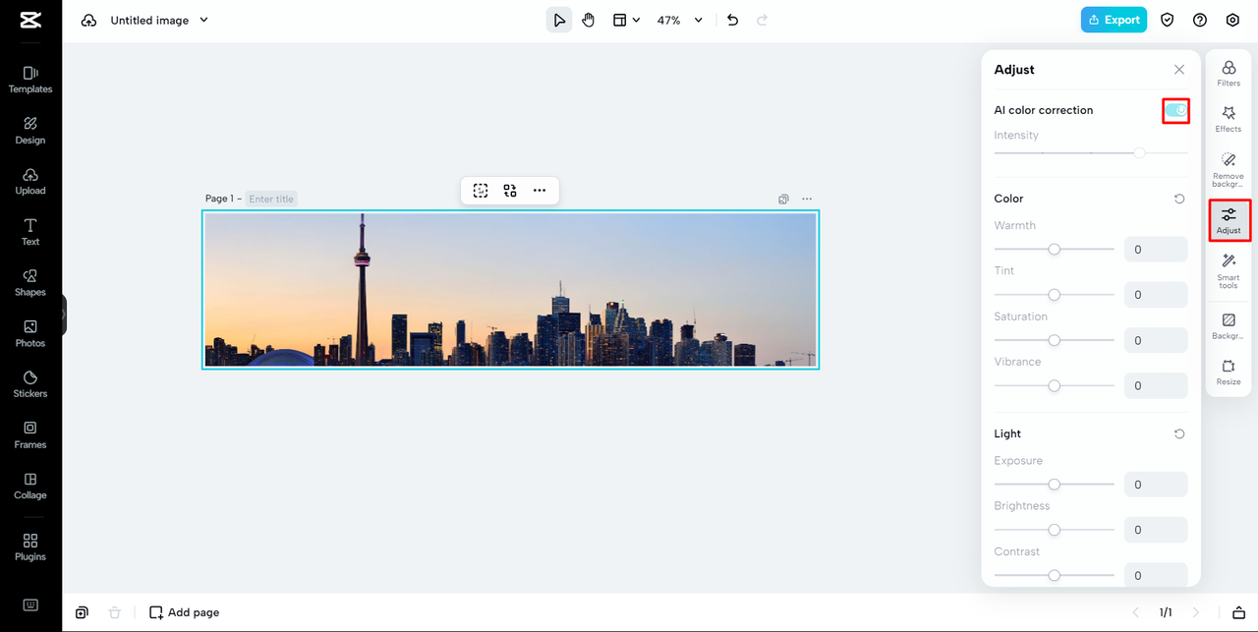Open the Templates tab
The height and width of the screenshot is (632, 1258).
pos(30,79)
